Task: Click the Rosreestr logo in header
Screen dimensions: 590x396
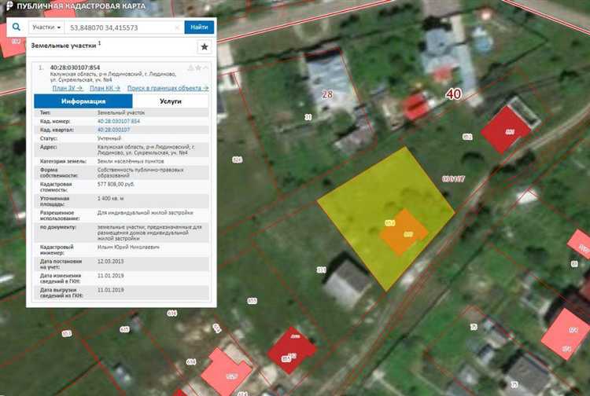Action: pyautogui.click(x=9, y=5)
